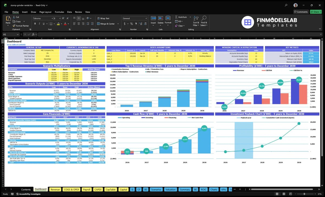The width and height of the screenshot is (325, 197).
Task: Apply the yellow fill color bucket
Action: click(x=58, y=24)
